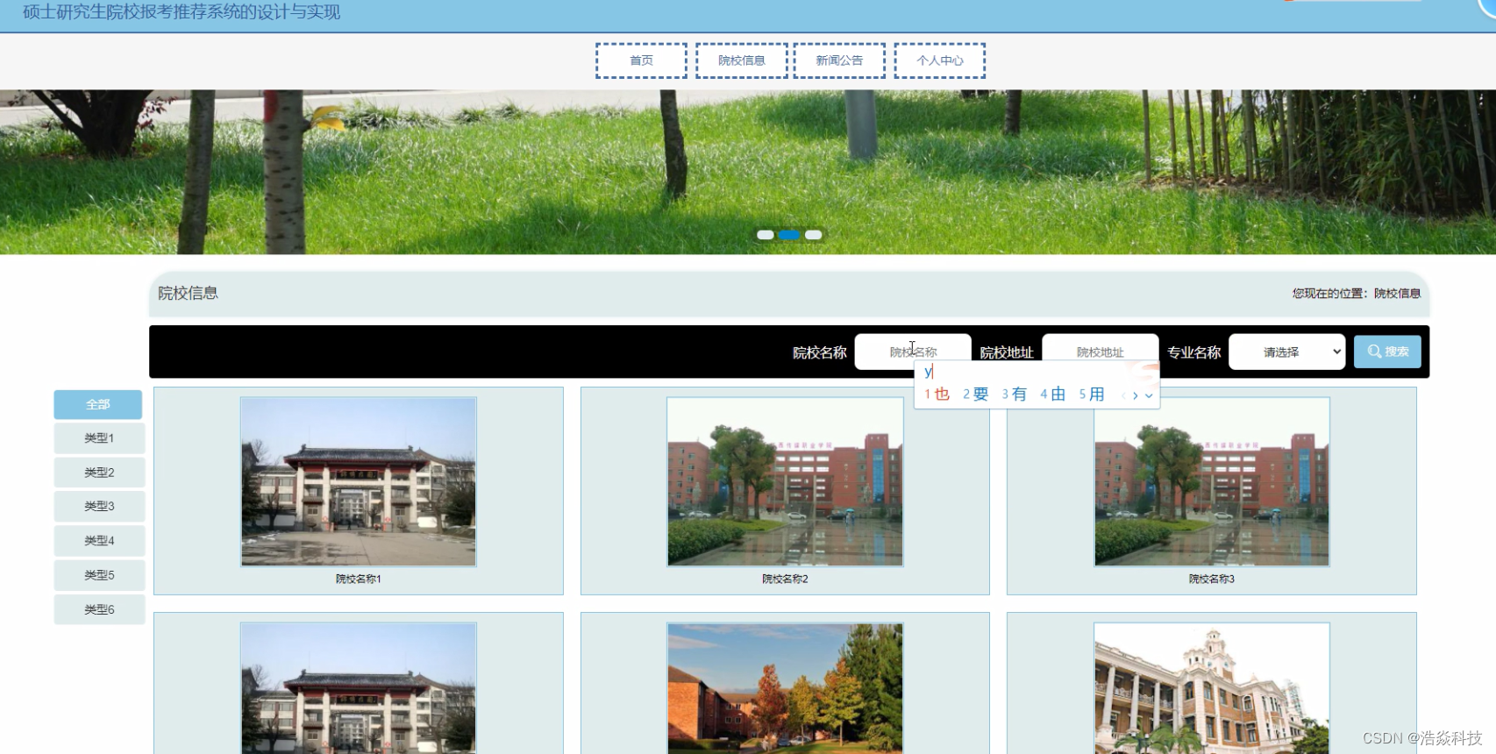Open the 首页 navigation tab
This screenshot has height=754, width=1496.
tap(641, 60)
